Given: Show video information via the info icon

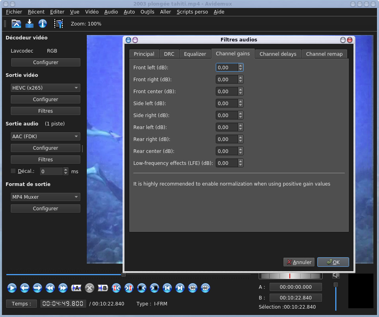Looking at the screenshot, I should 43,23.
